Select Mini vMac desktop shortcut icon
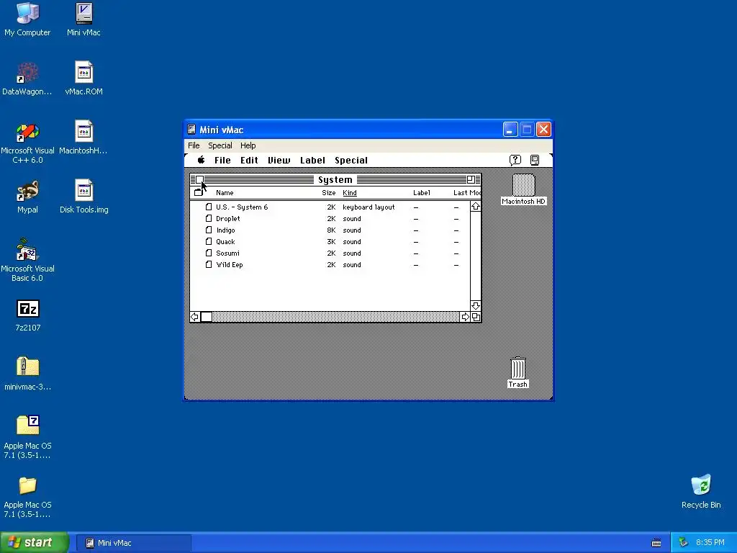The image size is (737, 553). tap(83, 14)
